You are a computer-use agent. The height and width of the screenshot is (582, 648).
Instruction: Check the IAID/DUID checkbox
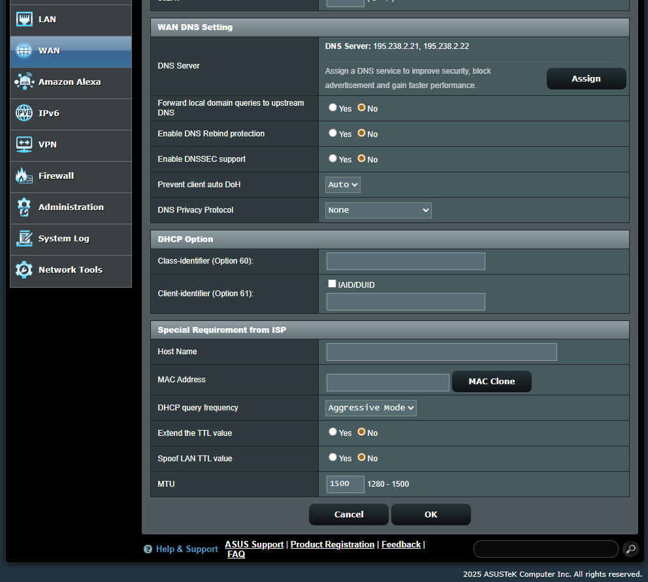point(332,284)
